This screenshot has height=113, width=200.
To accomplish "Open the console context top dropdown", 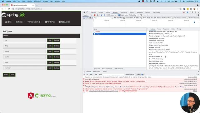I will click(92, 75).
